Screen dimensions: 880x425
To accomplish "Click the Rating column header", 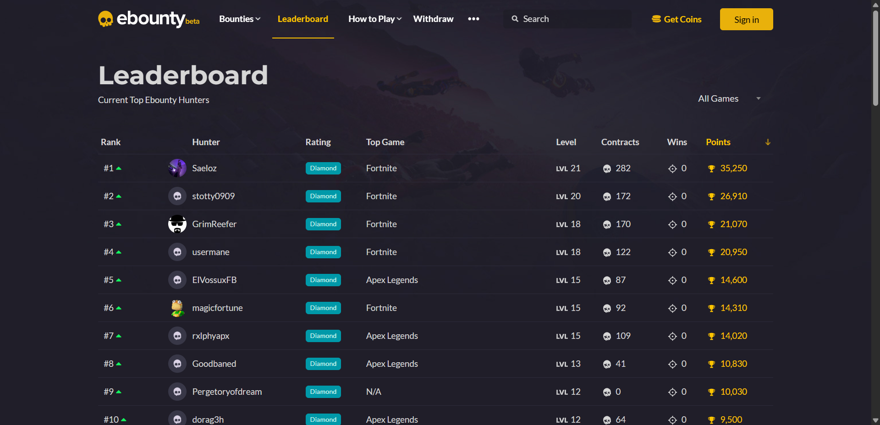I will coord(318,142).
